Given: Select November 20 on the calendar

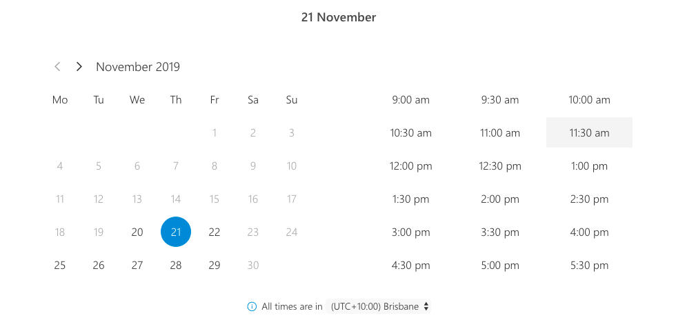Looking at the screenshot, I should [137, 232].
